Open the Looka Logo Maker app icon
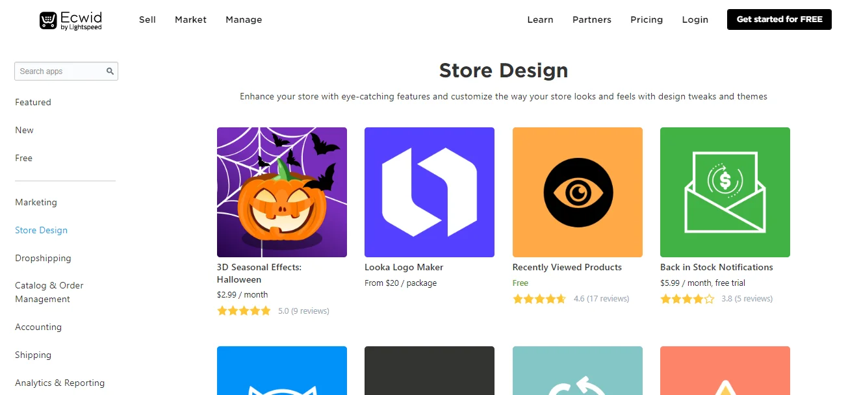 click(x=430, y=192)
